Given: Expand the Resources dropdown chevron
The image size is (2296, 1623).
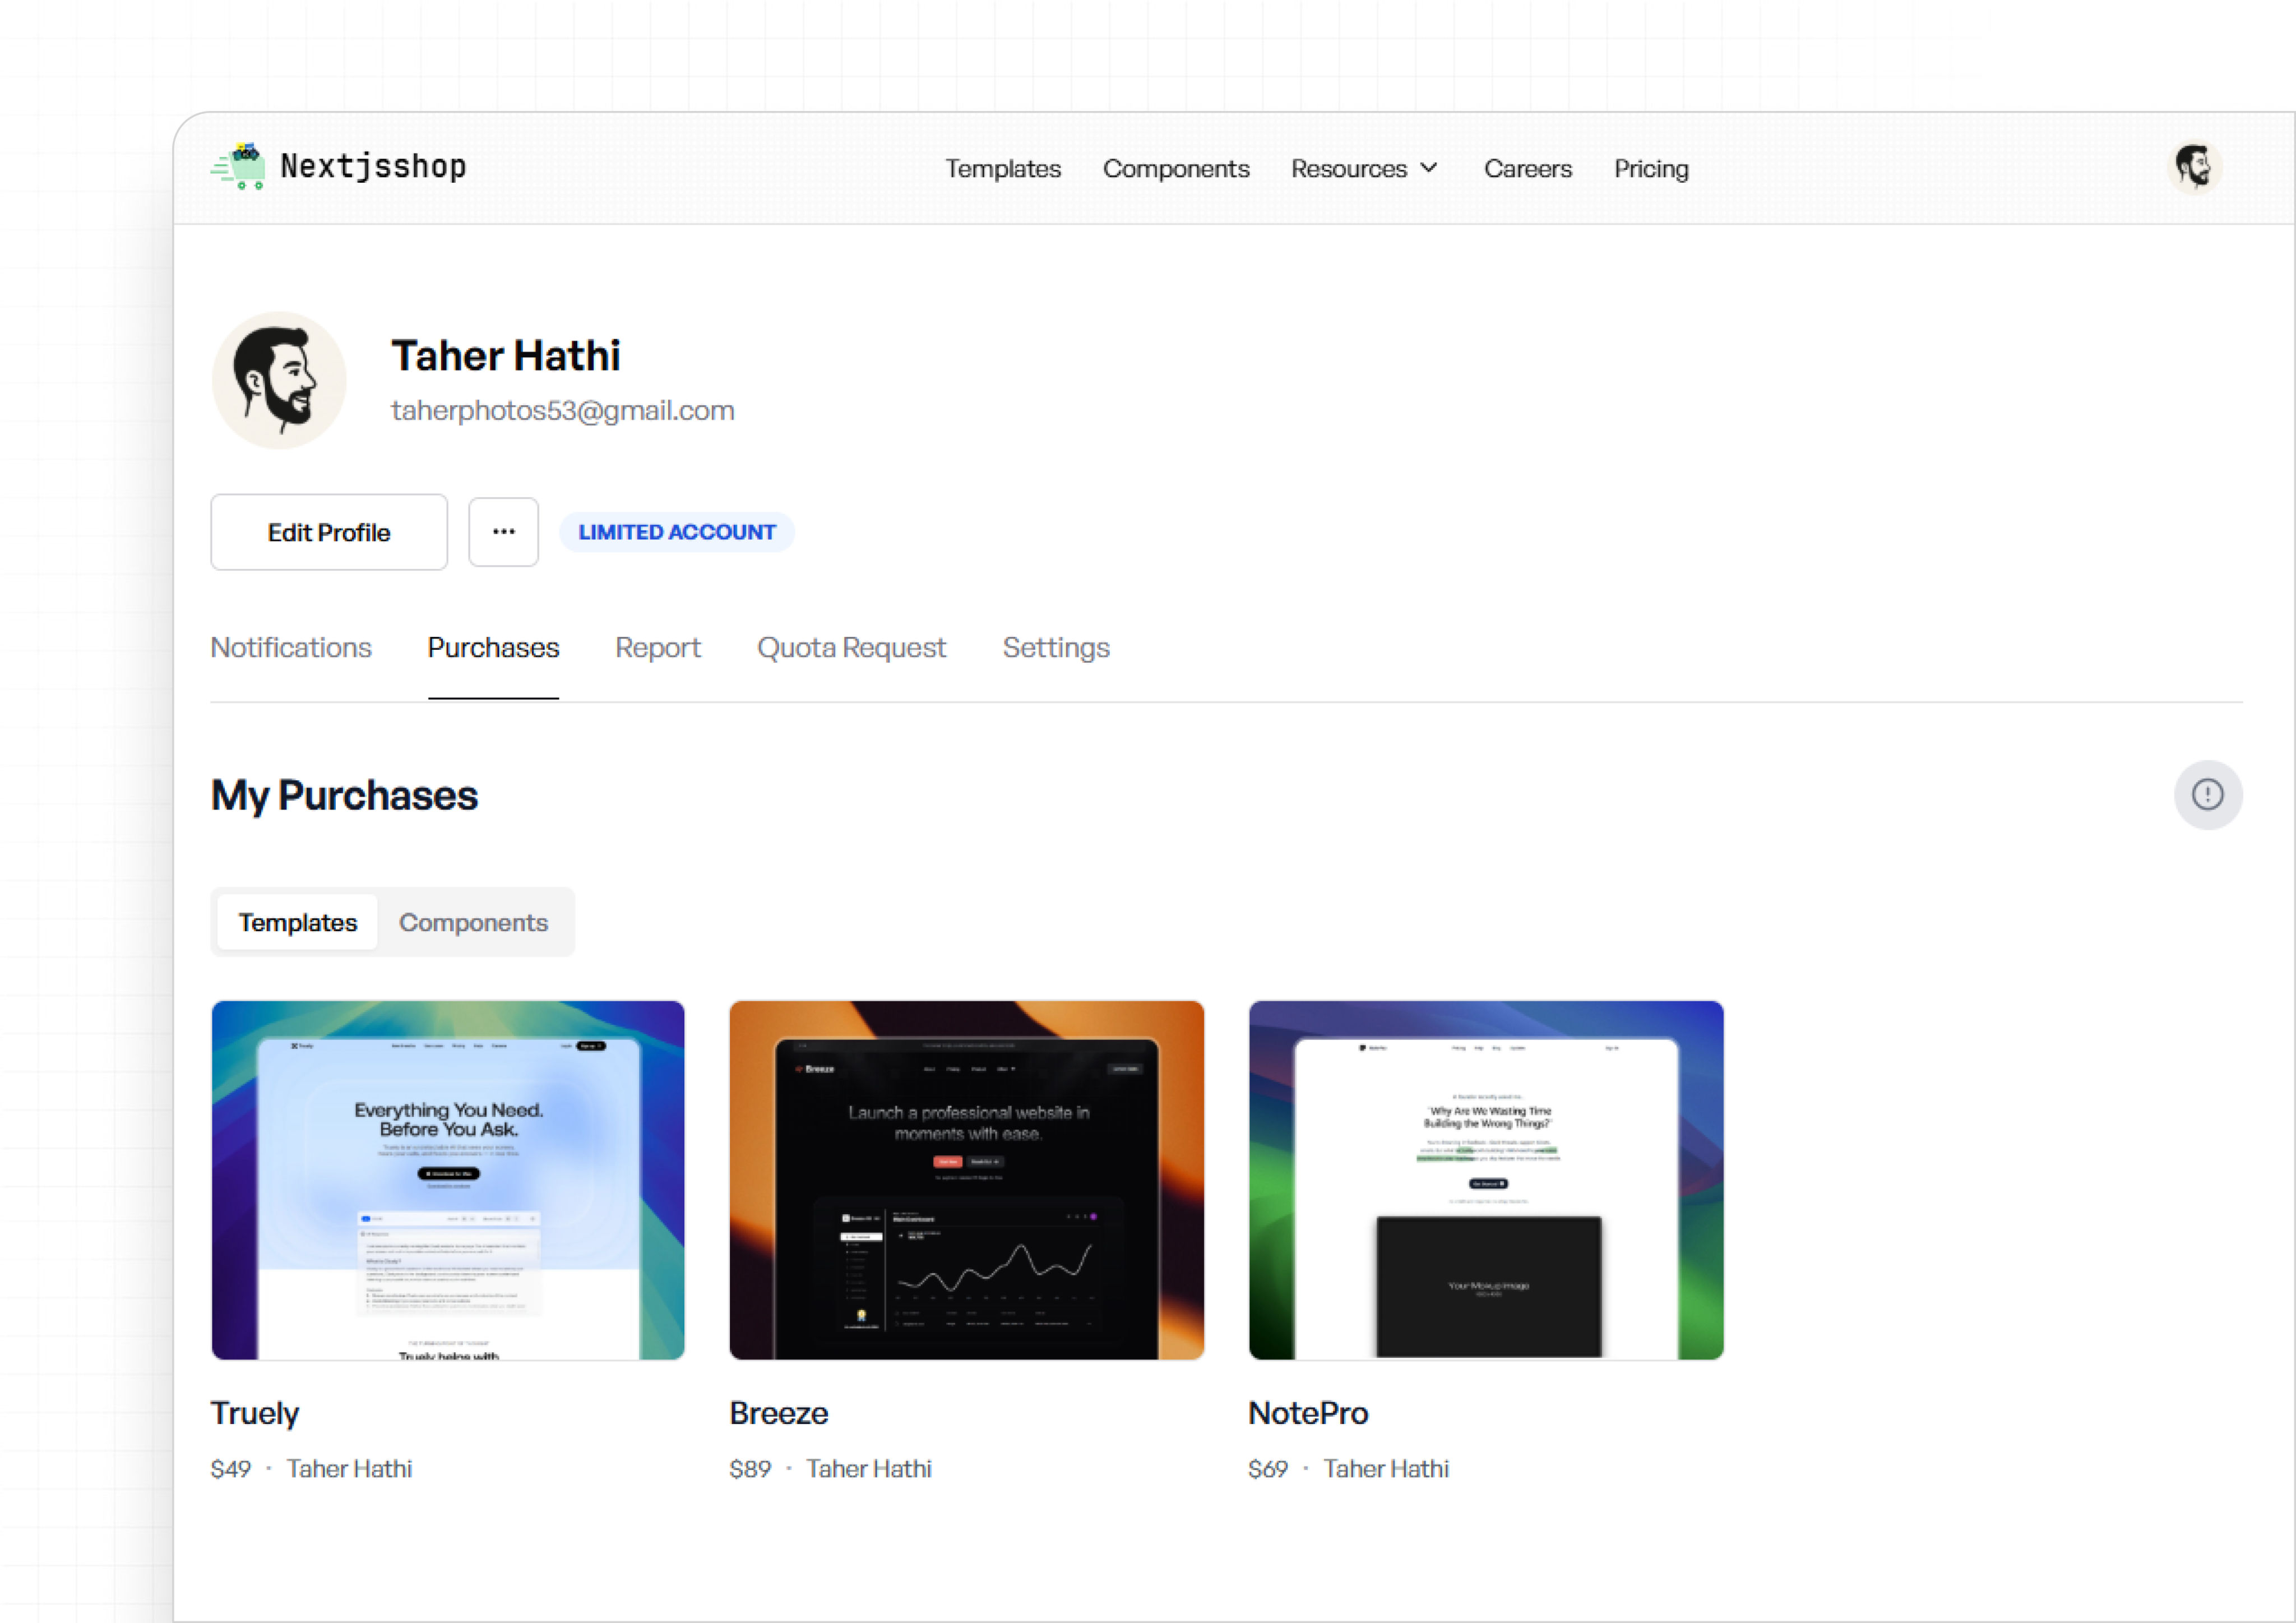Looking at the screenshot, I should tap(1430, 168).
